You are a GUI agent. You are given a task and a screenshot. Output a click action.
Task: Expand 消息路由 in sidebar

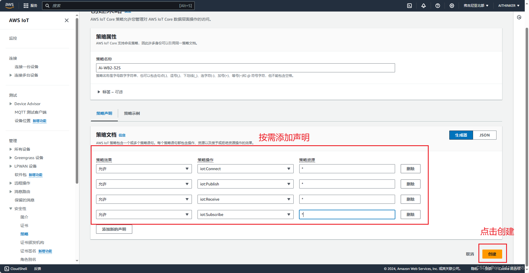(11, 192)
